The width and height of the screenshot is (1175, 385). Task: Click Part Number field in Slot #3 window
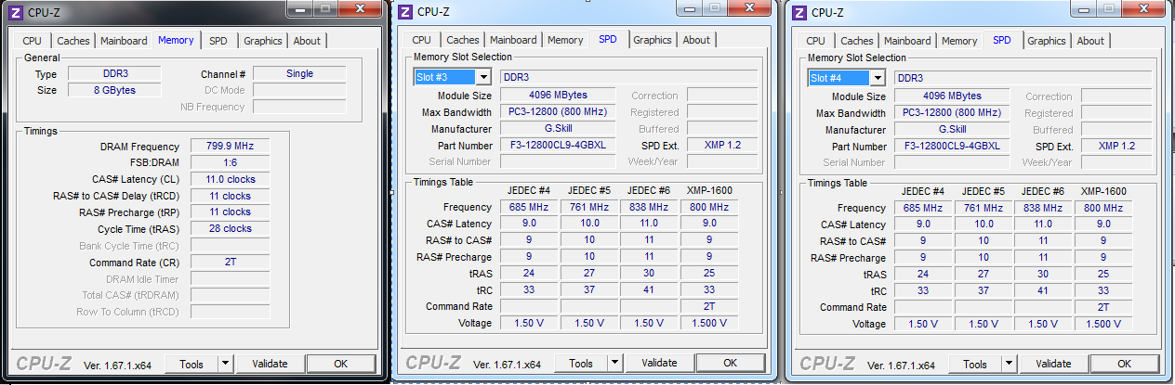(560, 146)
